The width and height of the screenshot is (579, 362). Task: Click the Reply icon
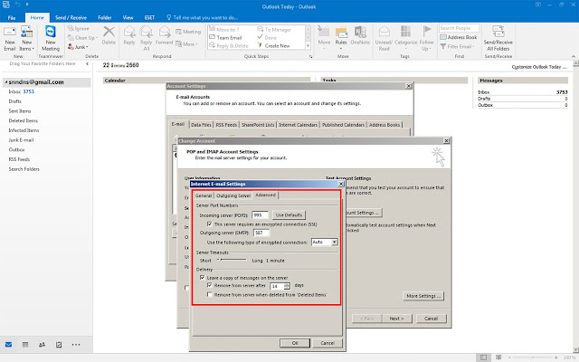point(129,32)
